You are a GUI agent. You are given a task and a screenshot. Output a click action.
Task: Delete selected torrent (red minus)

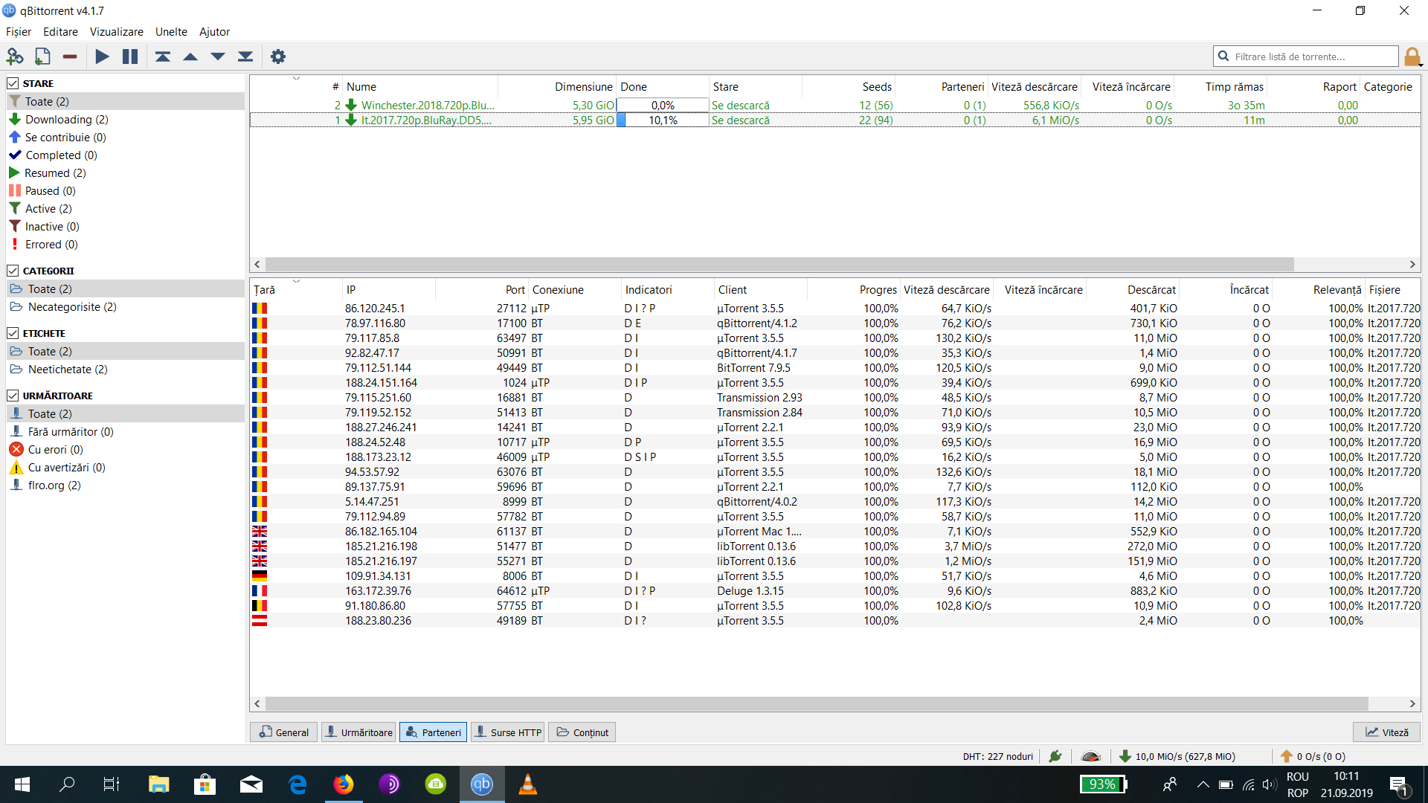pos(70,57)
